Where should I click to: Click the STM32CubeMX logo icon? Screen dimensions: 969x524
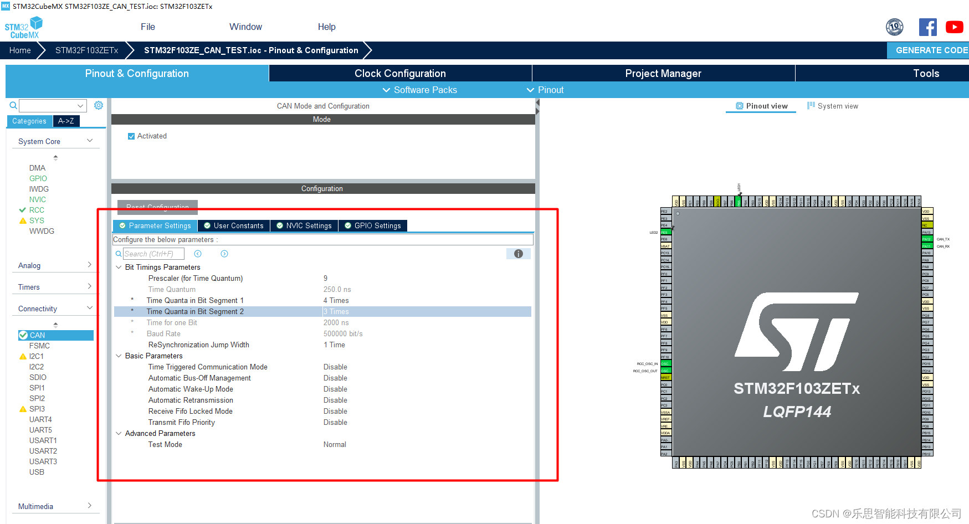23,28
